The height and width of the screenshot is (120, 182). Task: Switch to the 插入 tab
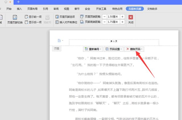click(x=19, y=9)
